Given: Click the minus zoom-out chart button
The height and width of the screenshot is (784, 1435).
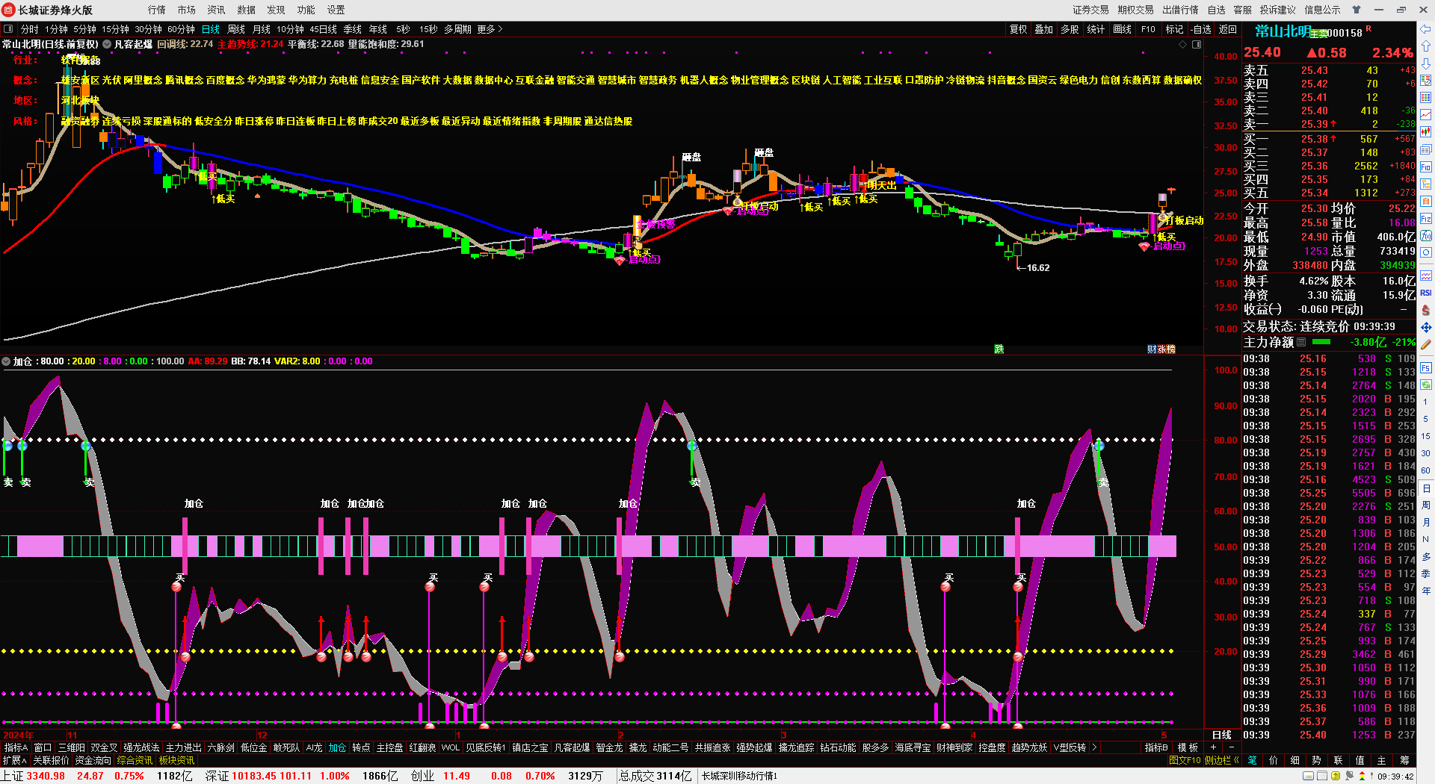Looking at the screenshot, I should [x=1231, y=747].
